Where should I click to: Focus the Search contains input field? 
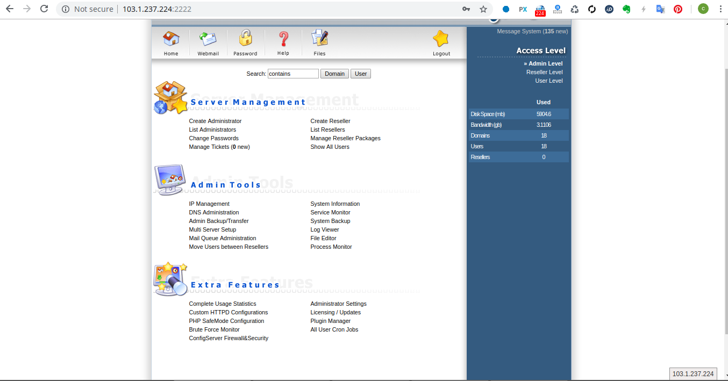click(x=293, y=74)
